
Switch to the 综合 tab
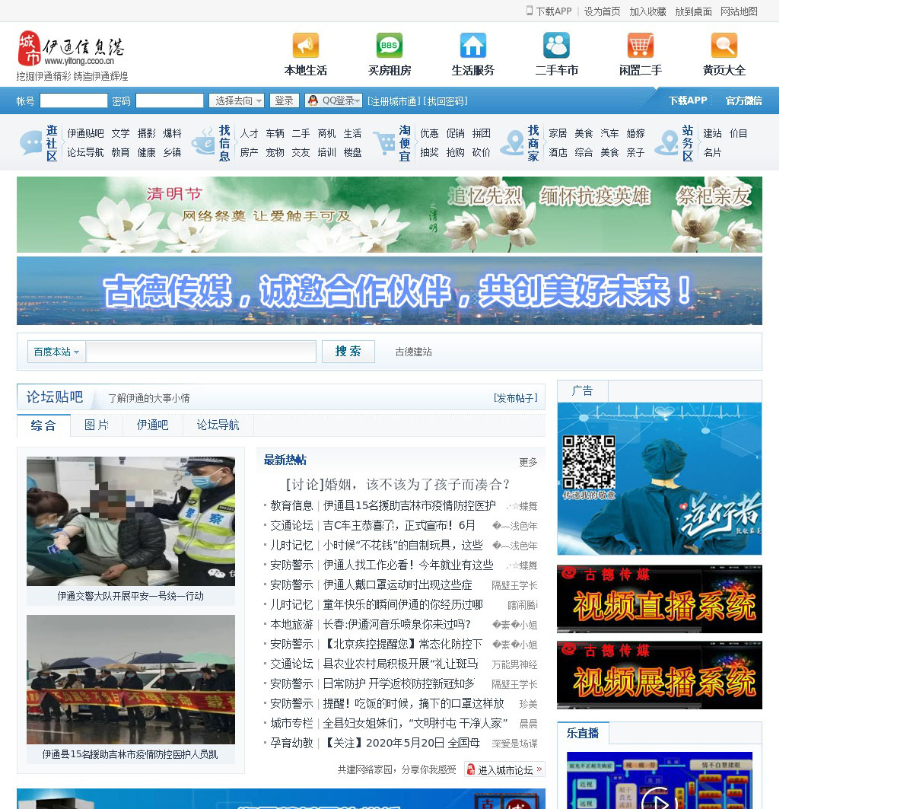coord(43,425)
